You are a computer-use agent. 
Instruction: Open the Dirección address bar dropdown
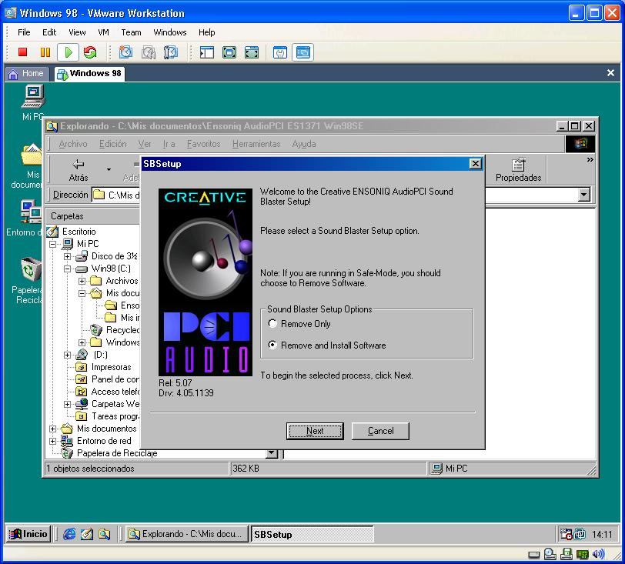click(583, 195)
